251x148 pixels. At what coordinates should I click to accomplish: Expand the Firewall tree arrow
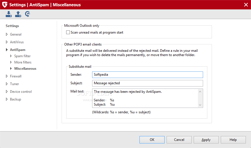point(7,76)
